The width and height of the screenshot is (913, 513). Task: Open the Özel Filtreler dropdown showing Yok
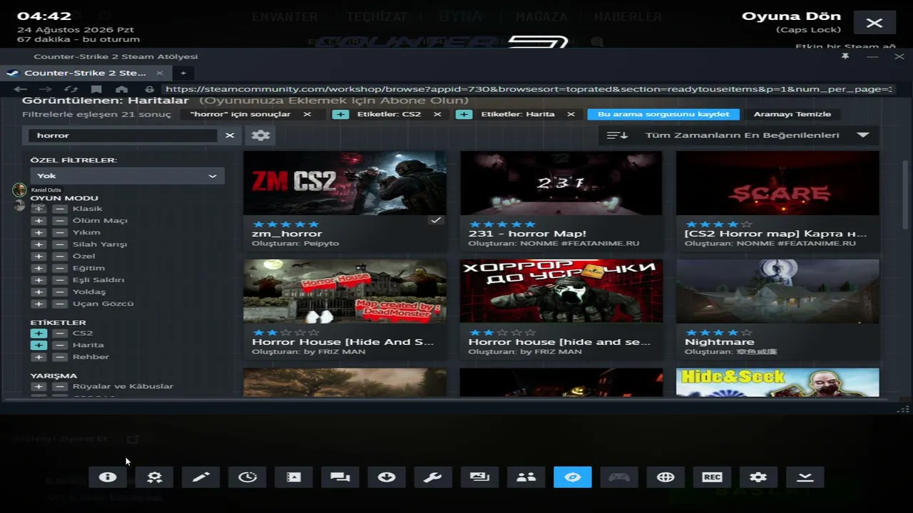[127, 176]
